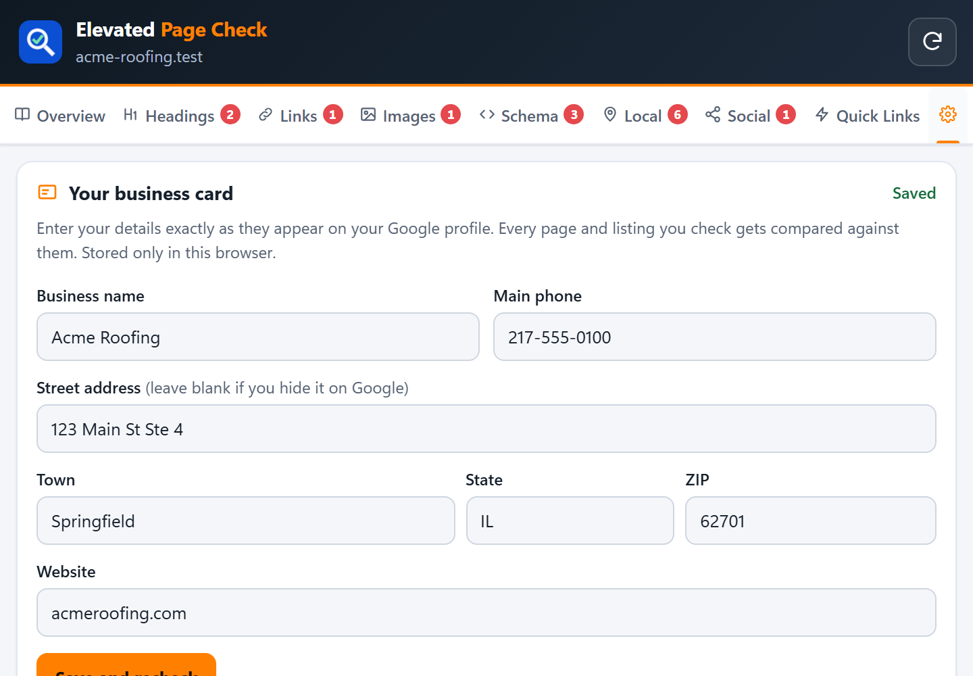This screenshot has width=973, height=676.
Task: Click the Links badge showing 1
Action: tap(333, 115)
